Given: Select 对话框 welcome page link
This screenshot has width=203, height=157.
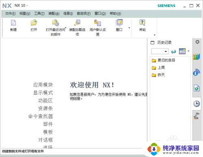Looking at the screenshot, I should (x=45, y=140).
